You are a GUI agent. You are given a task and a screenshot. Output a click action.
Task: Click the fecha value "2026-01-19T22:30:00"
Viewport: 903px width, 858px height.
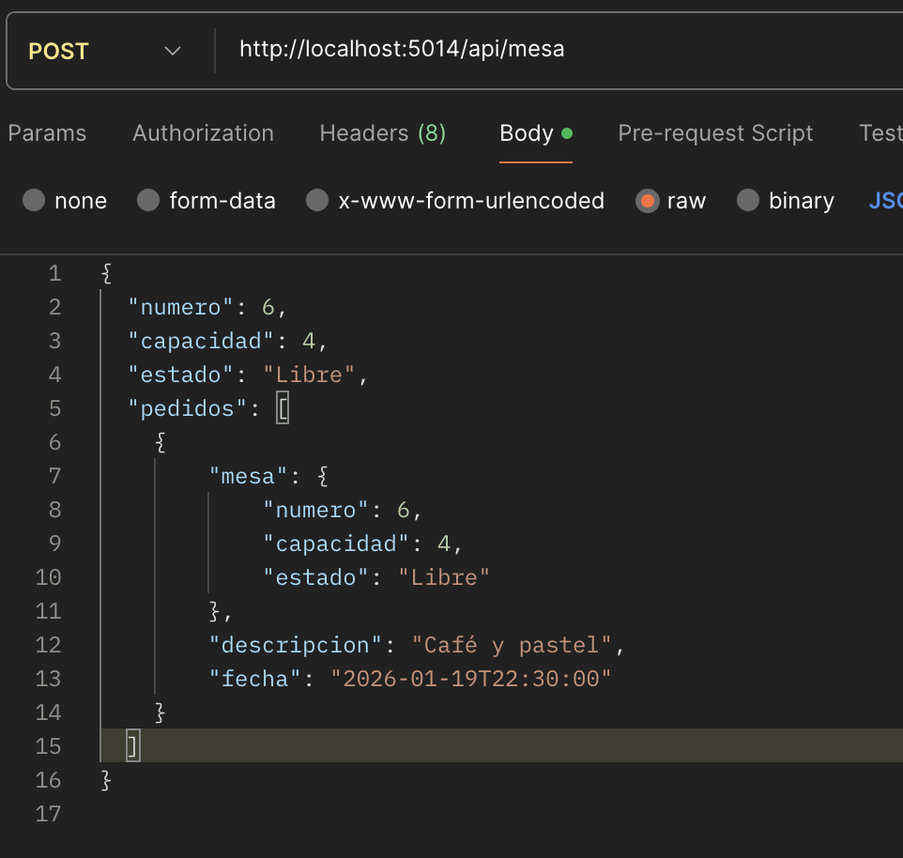pyautogui.click(x=470, y=679)
